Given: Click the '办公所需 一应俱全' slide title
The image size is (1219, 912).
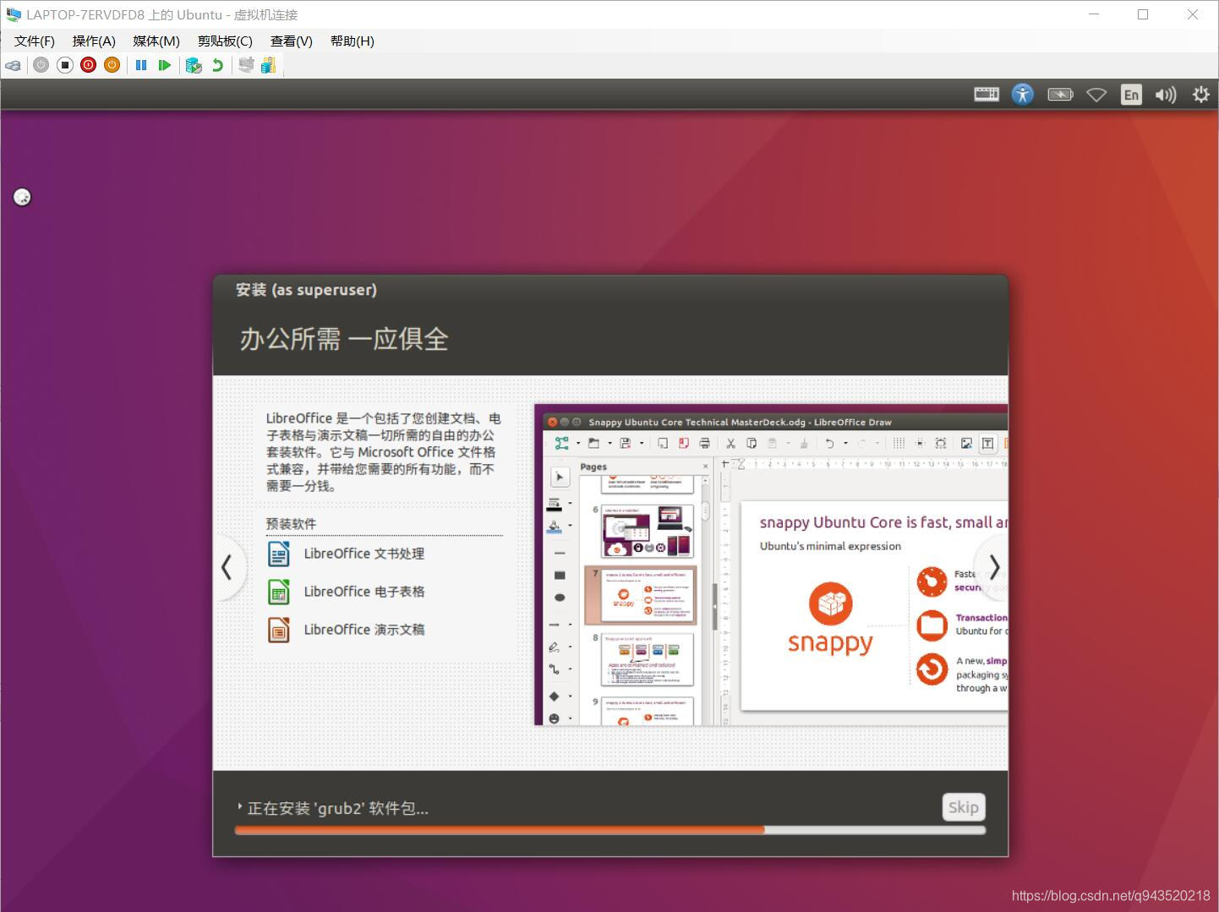Looking at the screenshot, I should (x=344, y=339).
